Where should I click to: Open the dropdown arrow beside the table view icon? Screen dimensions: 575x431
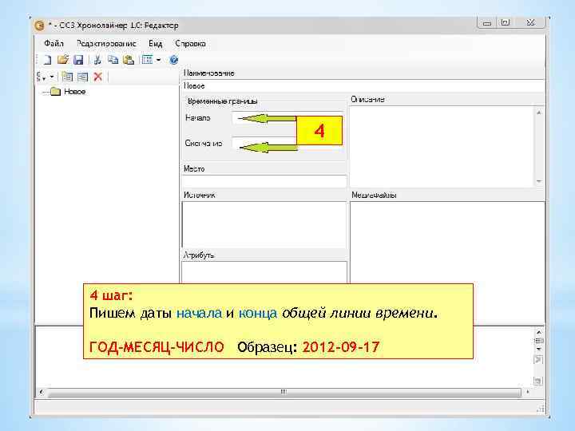pyautogui.click(x=158, y=60)
